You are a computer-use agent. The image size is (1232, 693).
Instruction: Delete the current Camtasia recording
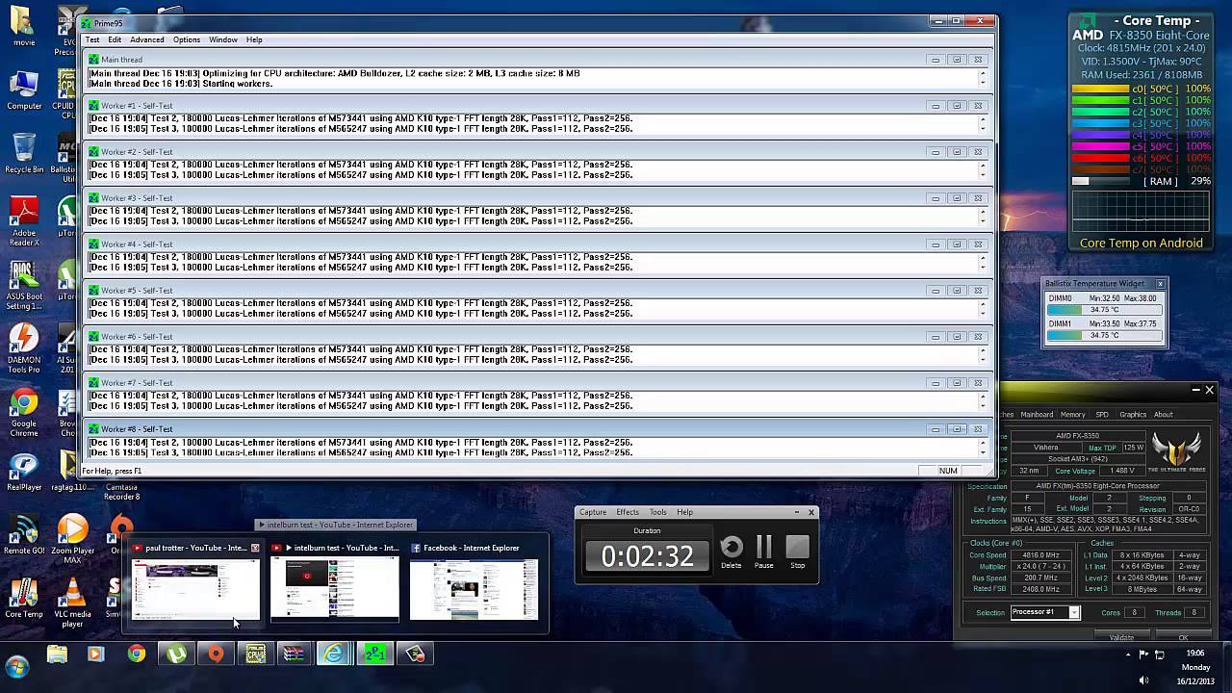[731, 552]
